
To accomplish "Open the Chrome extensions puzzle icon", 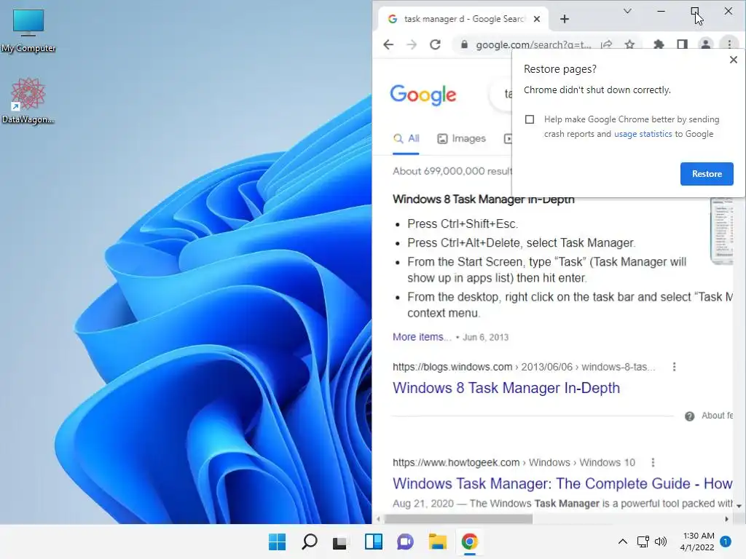I will pos(659,44).
